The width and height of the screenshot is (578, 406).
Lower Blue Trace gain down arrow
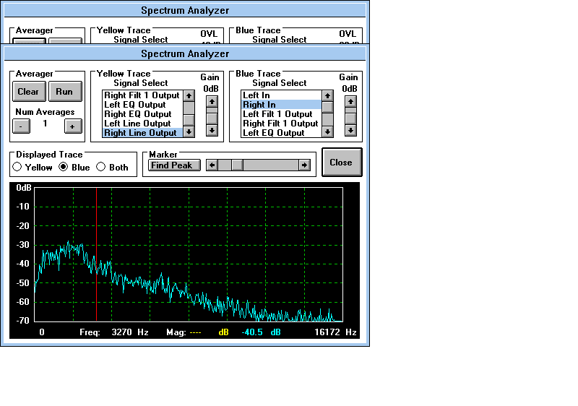coord(350,131)
